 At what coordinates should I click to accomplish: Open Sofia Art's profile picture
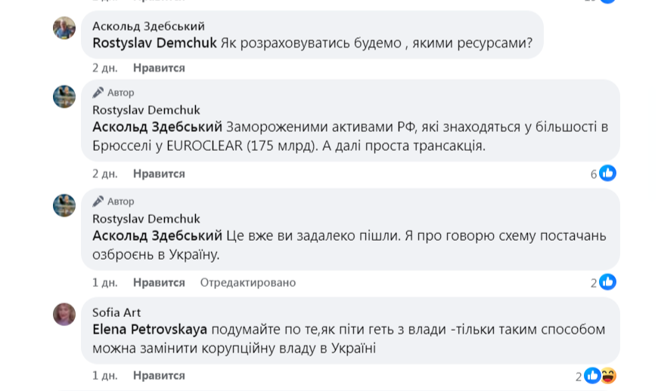coord(64,314)
